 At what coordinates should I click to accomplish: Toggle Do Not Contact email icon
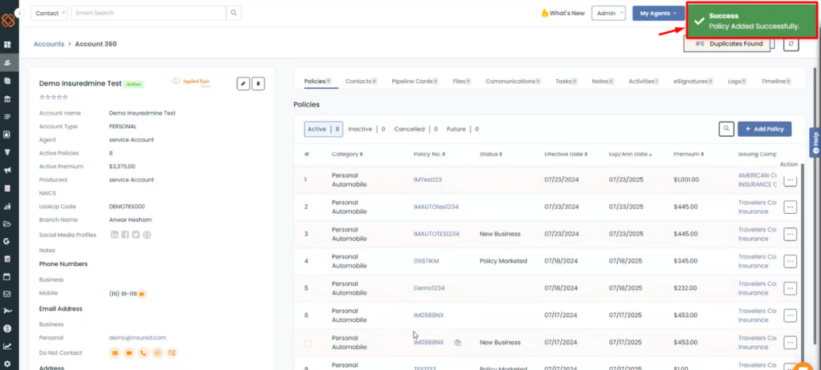[115, 352]
